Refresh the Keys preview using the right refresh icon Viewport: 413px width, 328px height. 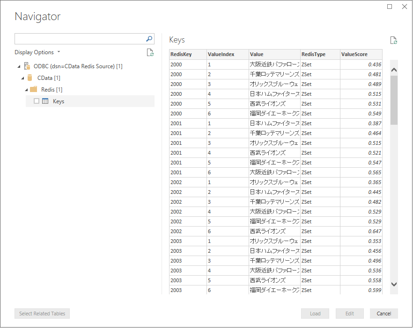(x=393, y=41)
